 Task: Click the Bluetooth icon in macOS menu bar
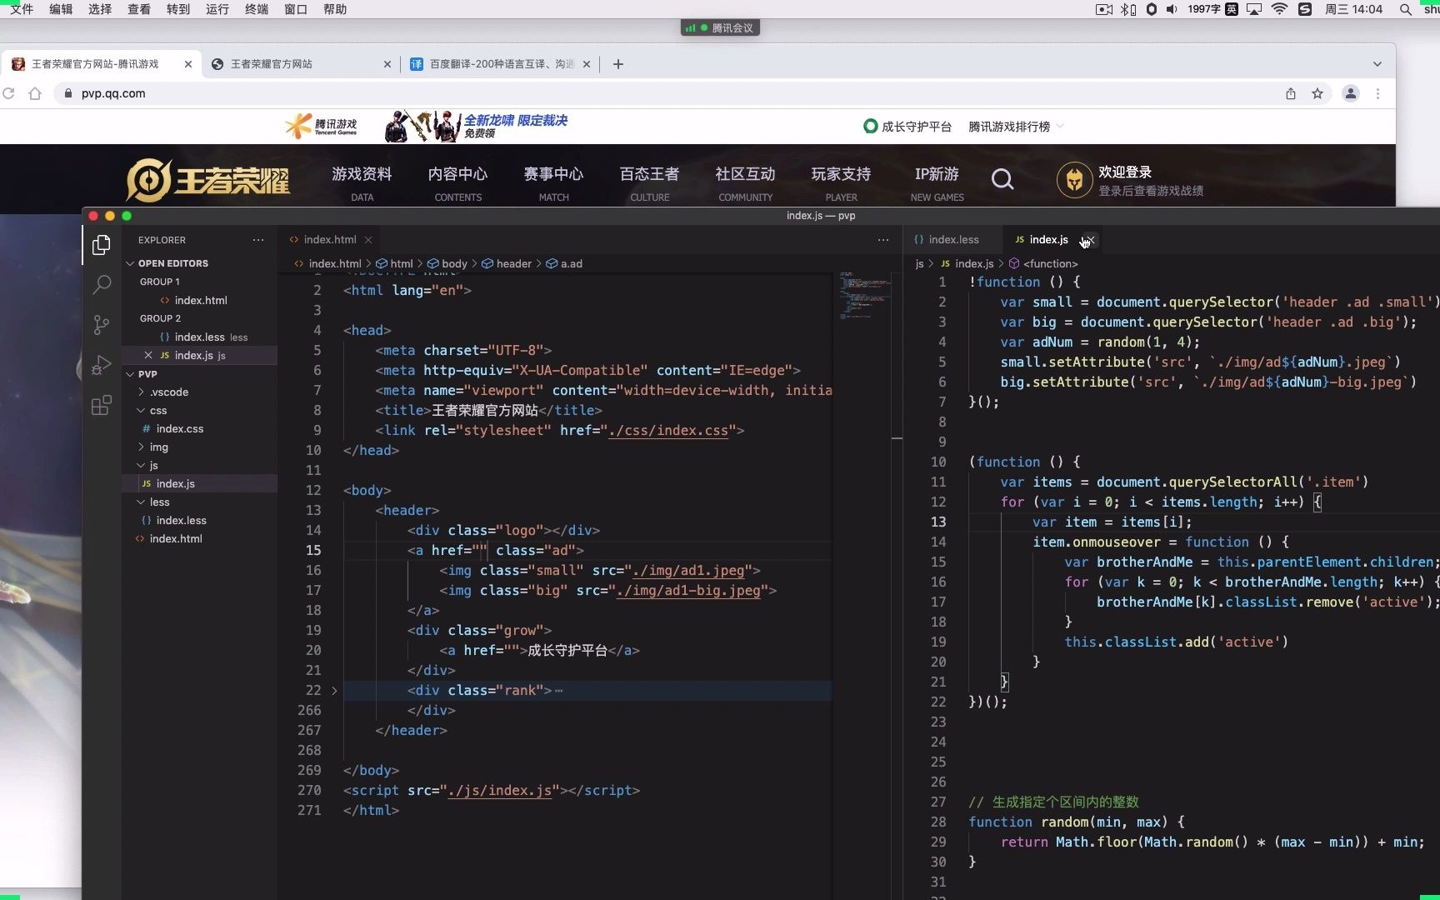click(x=1127, y=9)
